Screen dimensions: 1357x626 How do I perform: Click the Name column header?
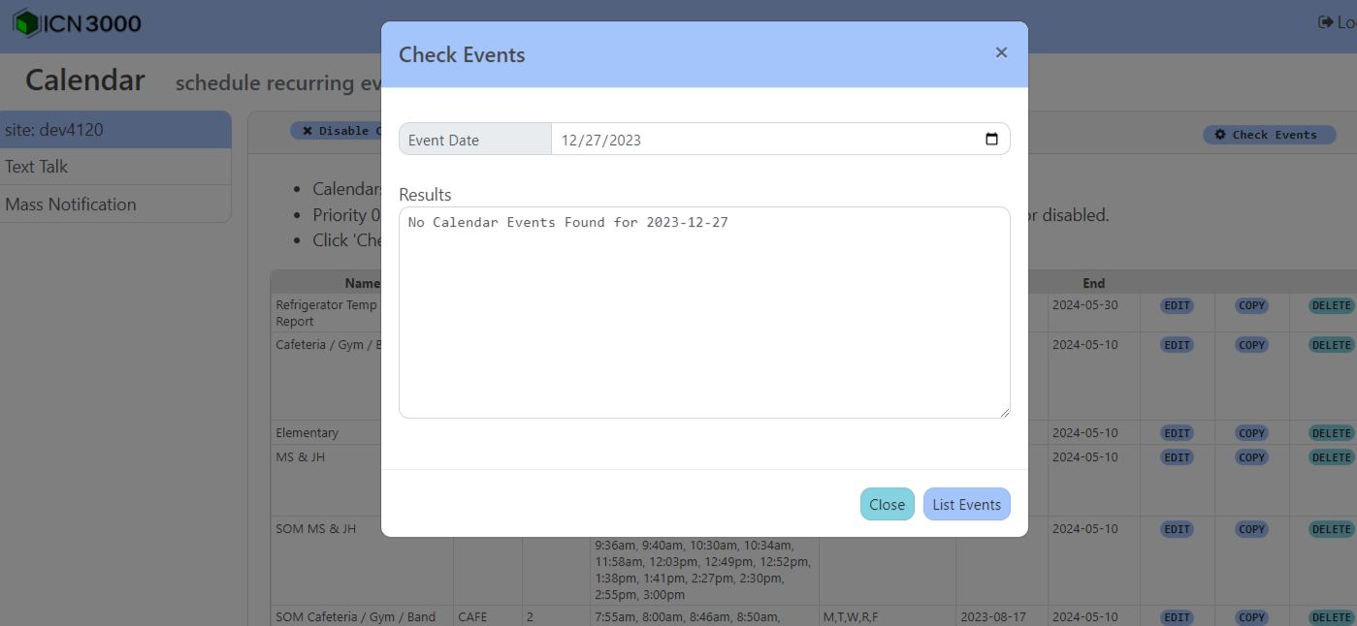362,283
